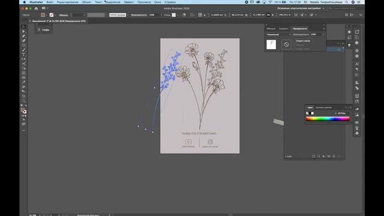This screenshot has height=216, width=384.
Task: Open the Редактирование menu
Action: 68,2
